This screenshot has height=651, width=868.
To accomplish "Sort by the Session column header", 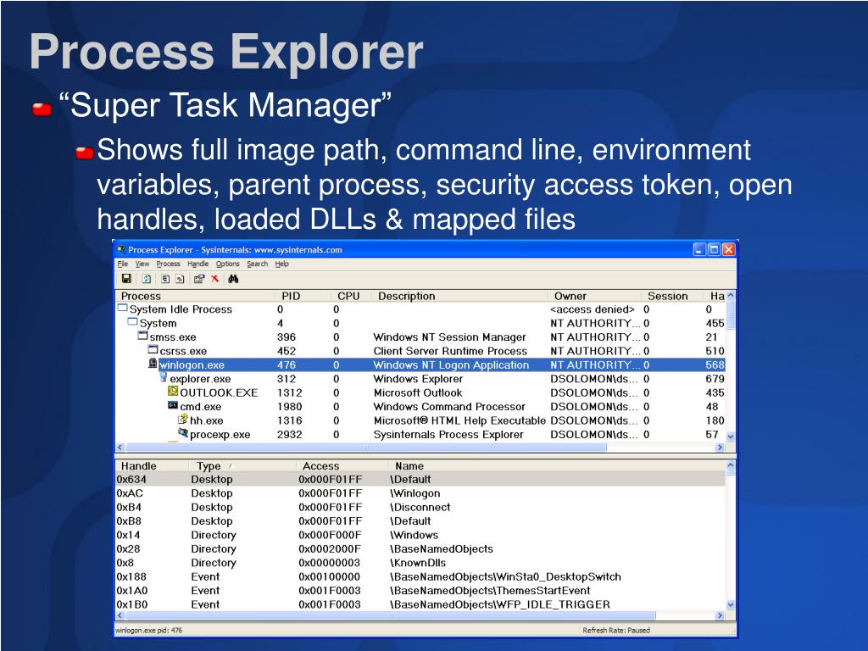I will (672, 296).
